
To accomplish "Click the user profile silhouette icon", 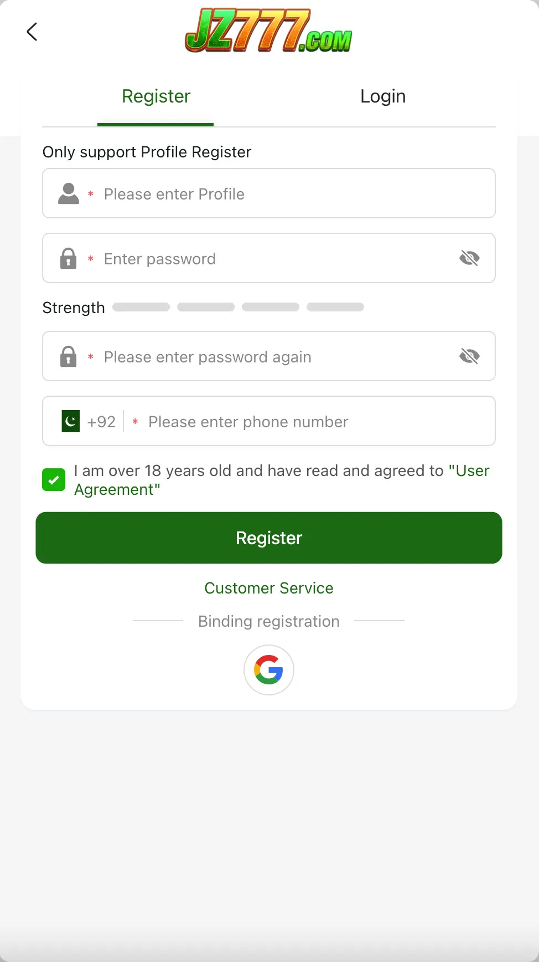I will point(69,193).
